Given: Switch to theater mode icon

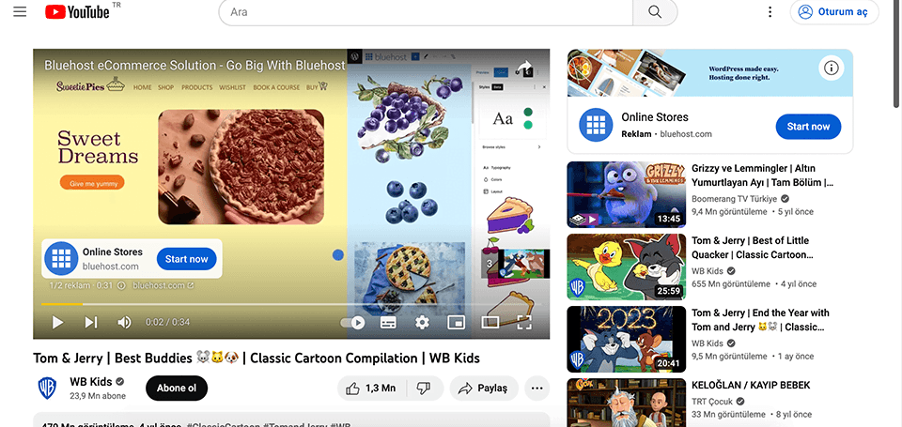Looking at the screenshot, I should [490, 323].
